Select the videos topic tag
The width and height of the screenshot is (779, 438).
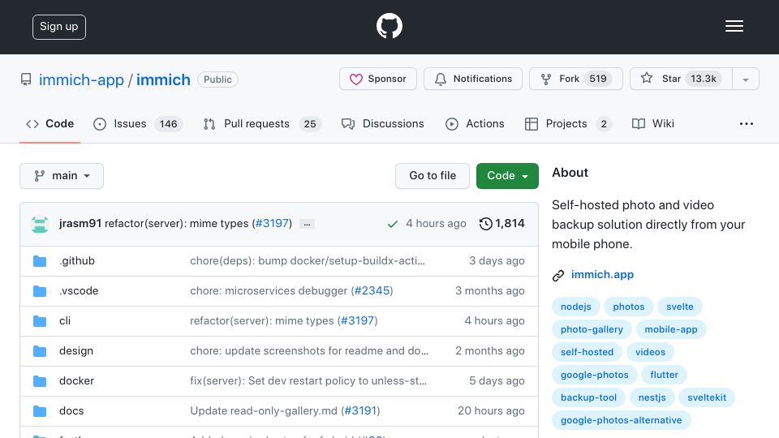650,352
